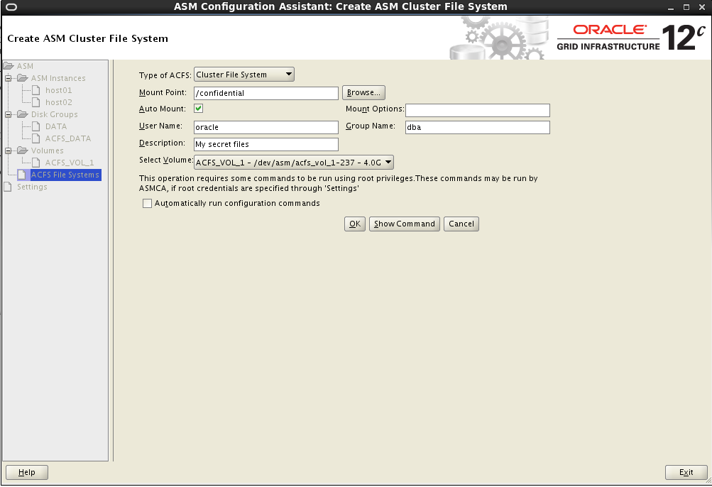Screen dimensions: 712x487
Task: Select host02 instance in the tree
Action: pos(59,102)
